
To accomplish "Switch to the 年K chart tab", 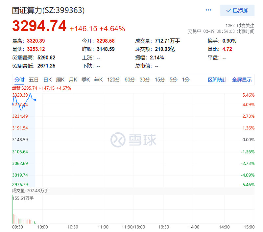I will pyautogui.click(x=98, y=80).
